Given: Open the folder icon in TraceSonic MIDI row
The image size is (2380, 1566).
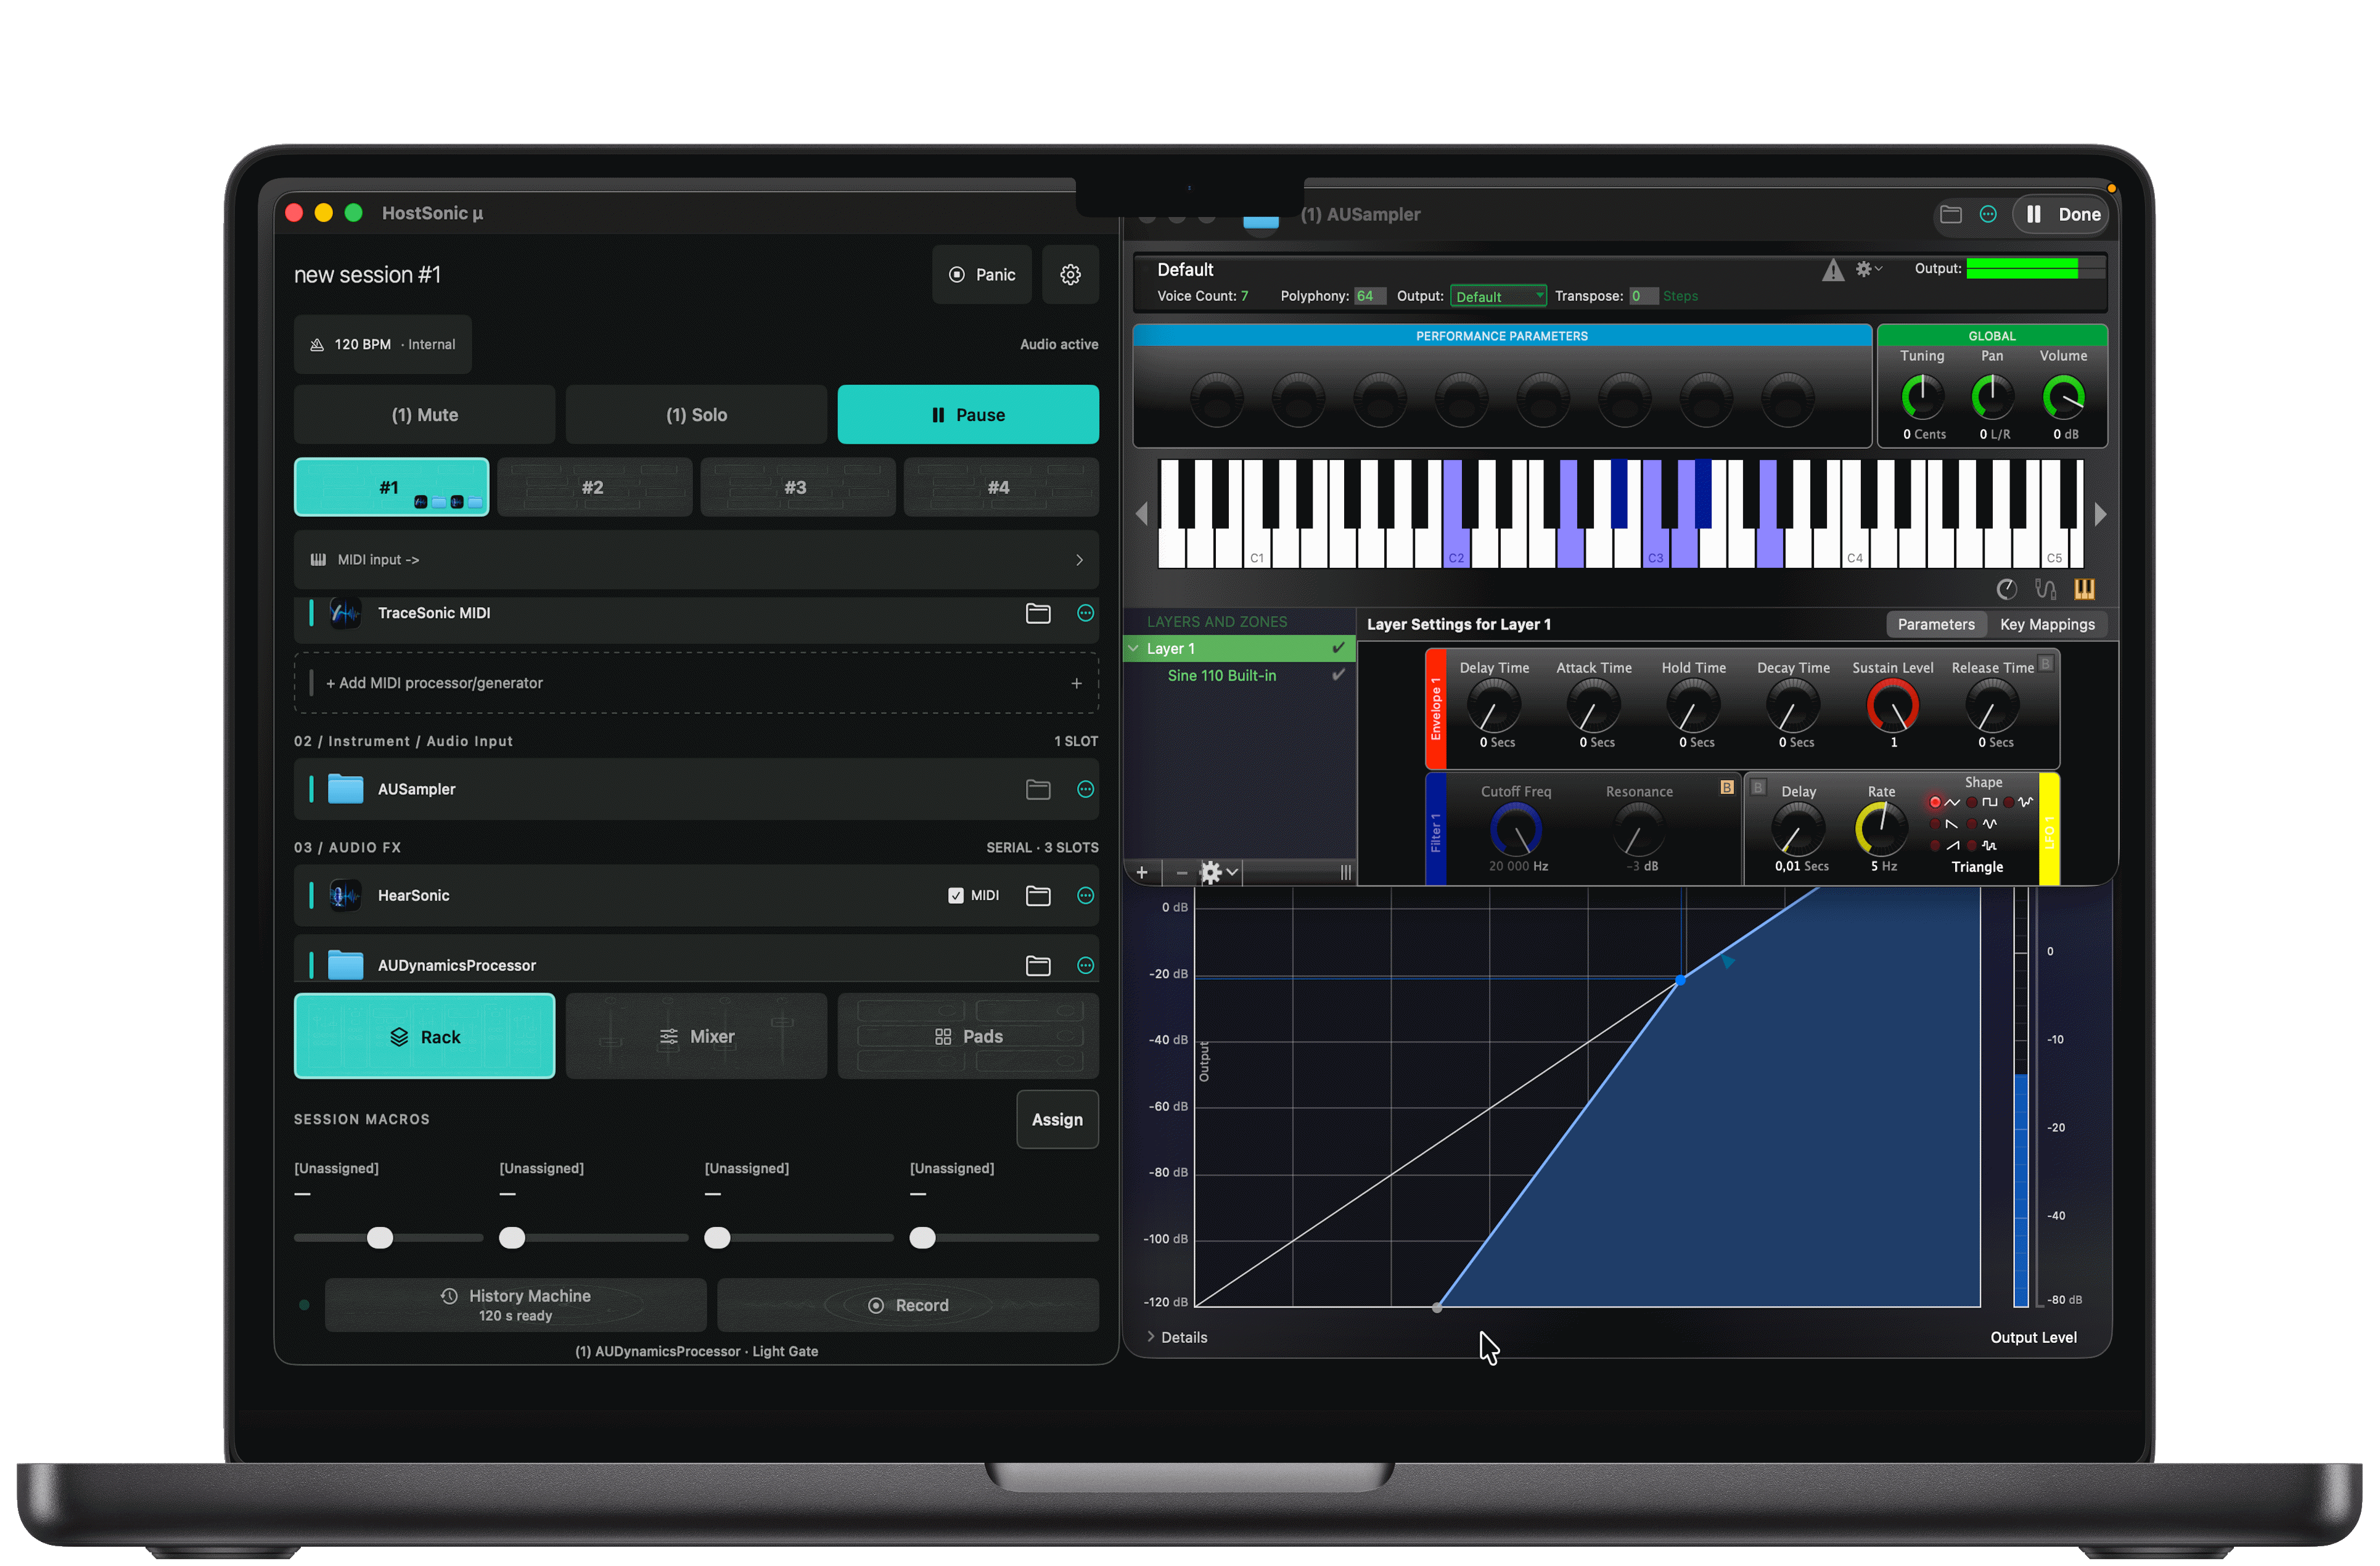Looking at the screenshot, I should 1038,613.
